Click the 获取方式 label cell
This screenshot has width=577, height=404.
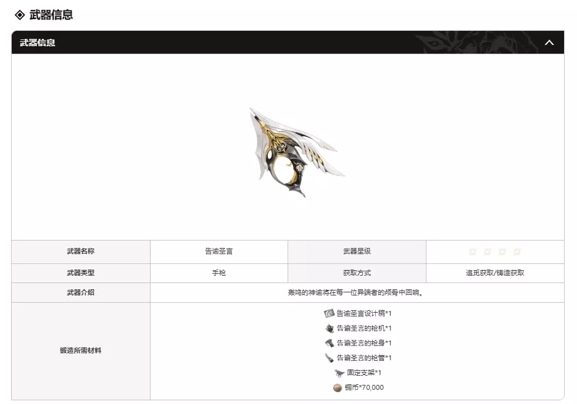pos(357,273)
